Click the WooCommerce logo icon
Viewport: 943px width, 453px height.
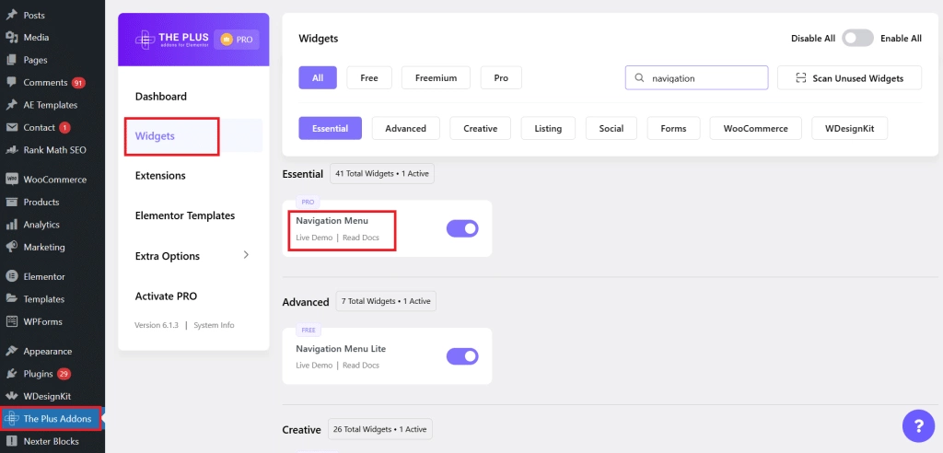[x=11, y=180]
